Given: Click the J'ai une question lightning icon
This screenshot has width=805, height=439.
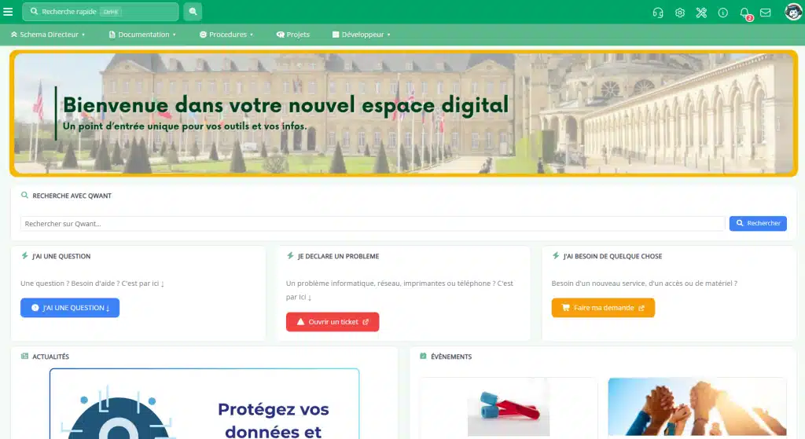Looking at the screenshot, I should click(24, 256).
